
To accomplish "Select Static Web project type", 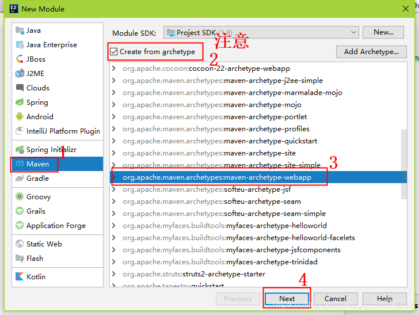I will tap(58, 244).
